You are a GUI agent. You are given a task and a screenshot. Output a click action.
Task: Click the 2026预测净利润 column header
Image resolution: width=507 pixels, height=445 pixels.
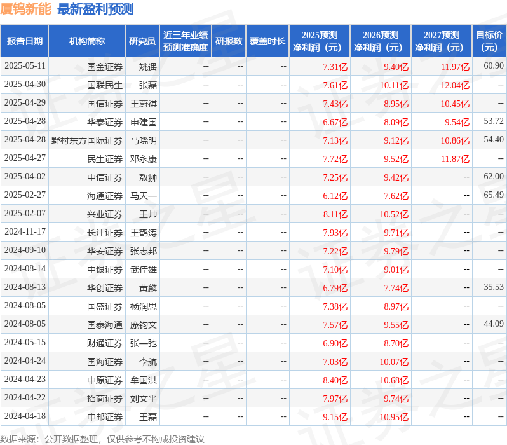(381, 41)
